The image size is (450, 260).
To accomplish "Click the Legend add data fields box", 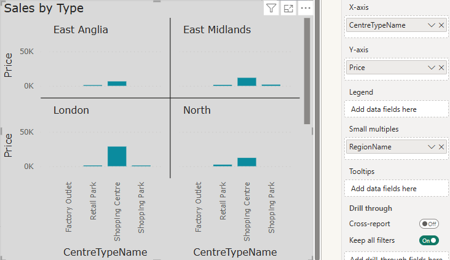I will (x=396, y=109).
